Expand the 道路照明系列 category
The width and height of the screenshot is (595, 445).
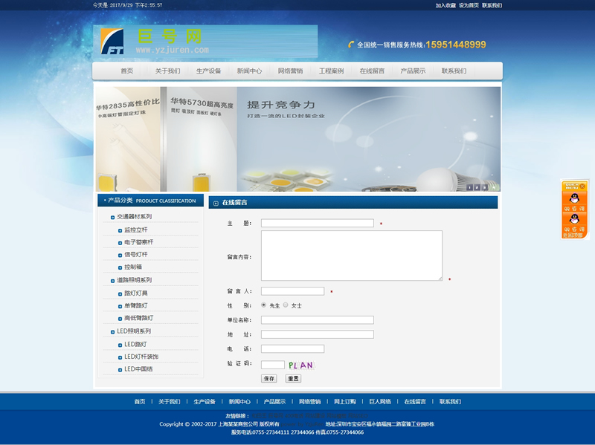[x=134, y=280]
